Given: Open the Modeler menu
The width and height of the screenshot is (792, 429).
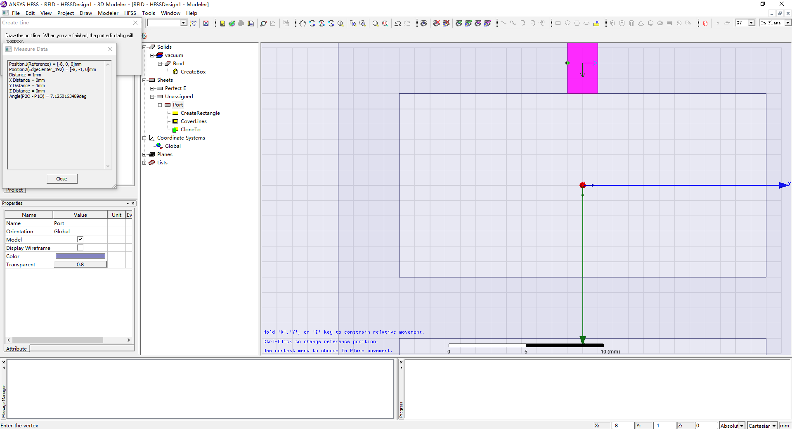Looking at the screenshot, I should 108,13.
